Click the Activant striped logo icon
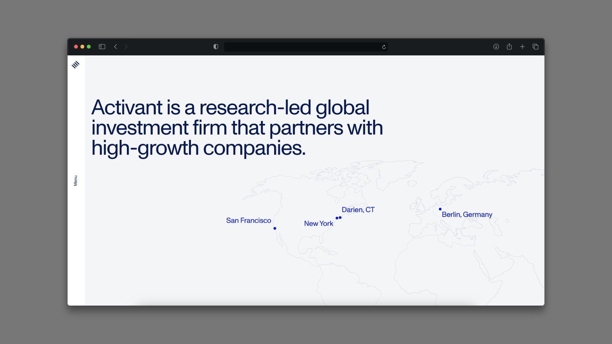 coord(76,65)
